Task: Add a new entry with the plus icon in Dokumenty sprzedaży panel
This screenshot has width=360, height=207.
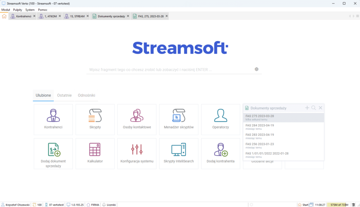Action: (x=307, y=108)
